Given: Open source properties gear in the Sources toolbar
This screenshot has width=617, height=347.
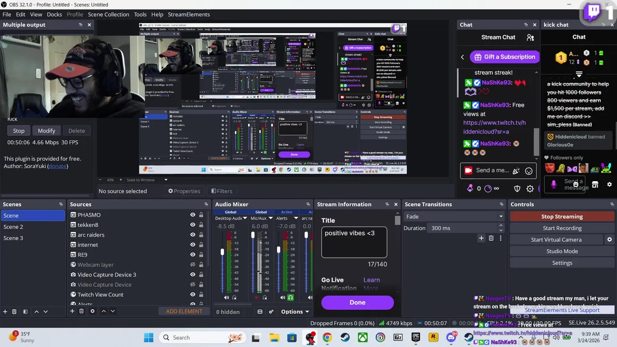Looking at the screenshot, I should [x=93, y=311].
